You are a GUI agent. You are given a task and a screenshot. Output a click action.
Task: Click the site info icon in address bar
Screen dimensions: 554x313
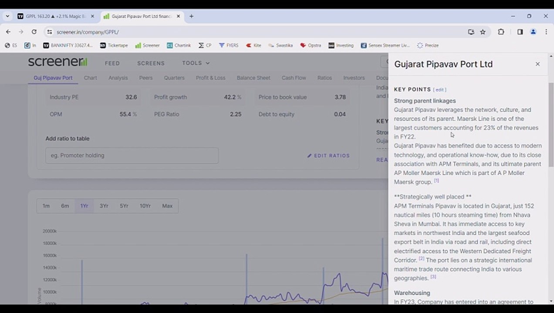[x=49, y=32]
